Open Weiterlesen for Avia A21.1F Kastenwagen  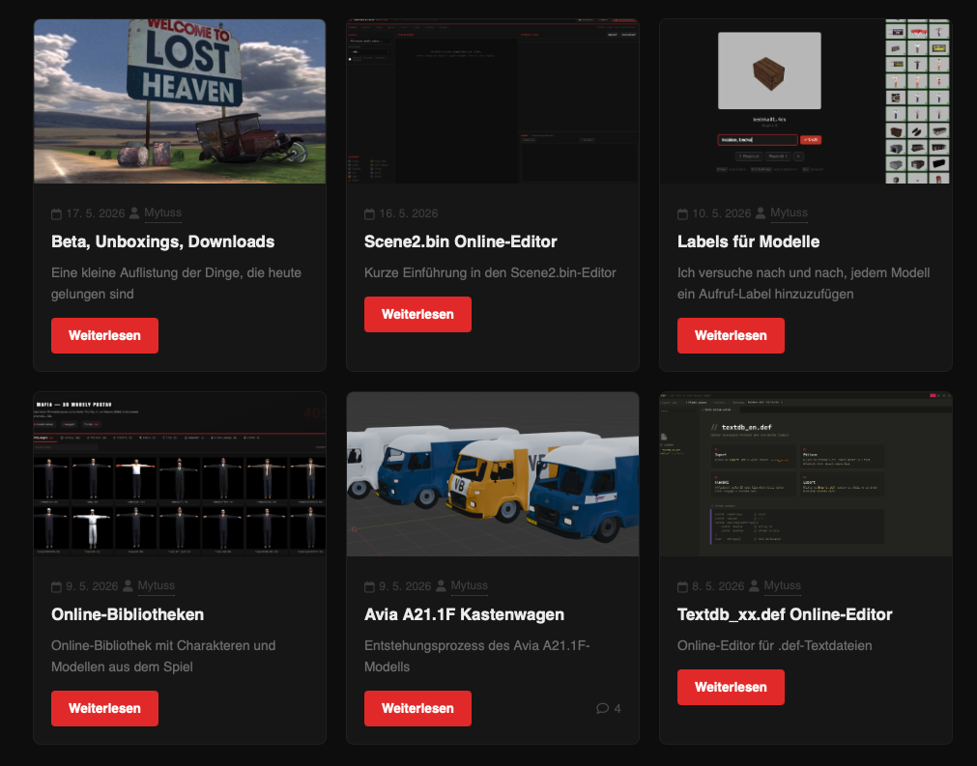417,708
